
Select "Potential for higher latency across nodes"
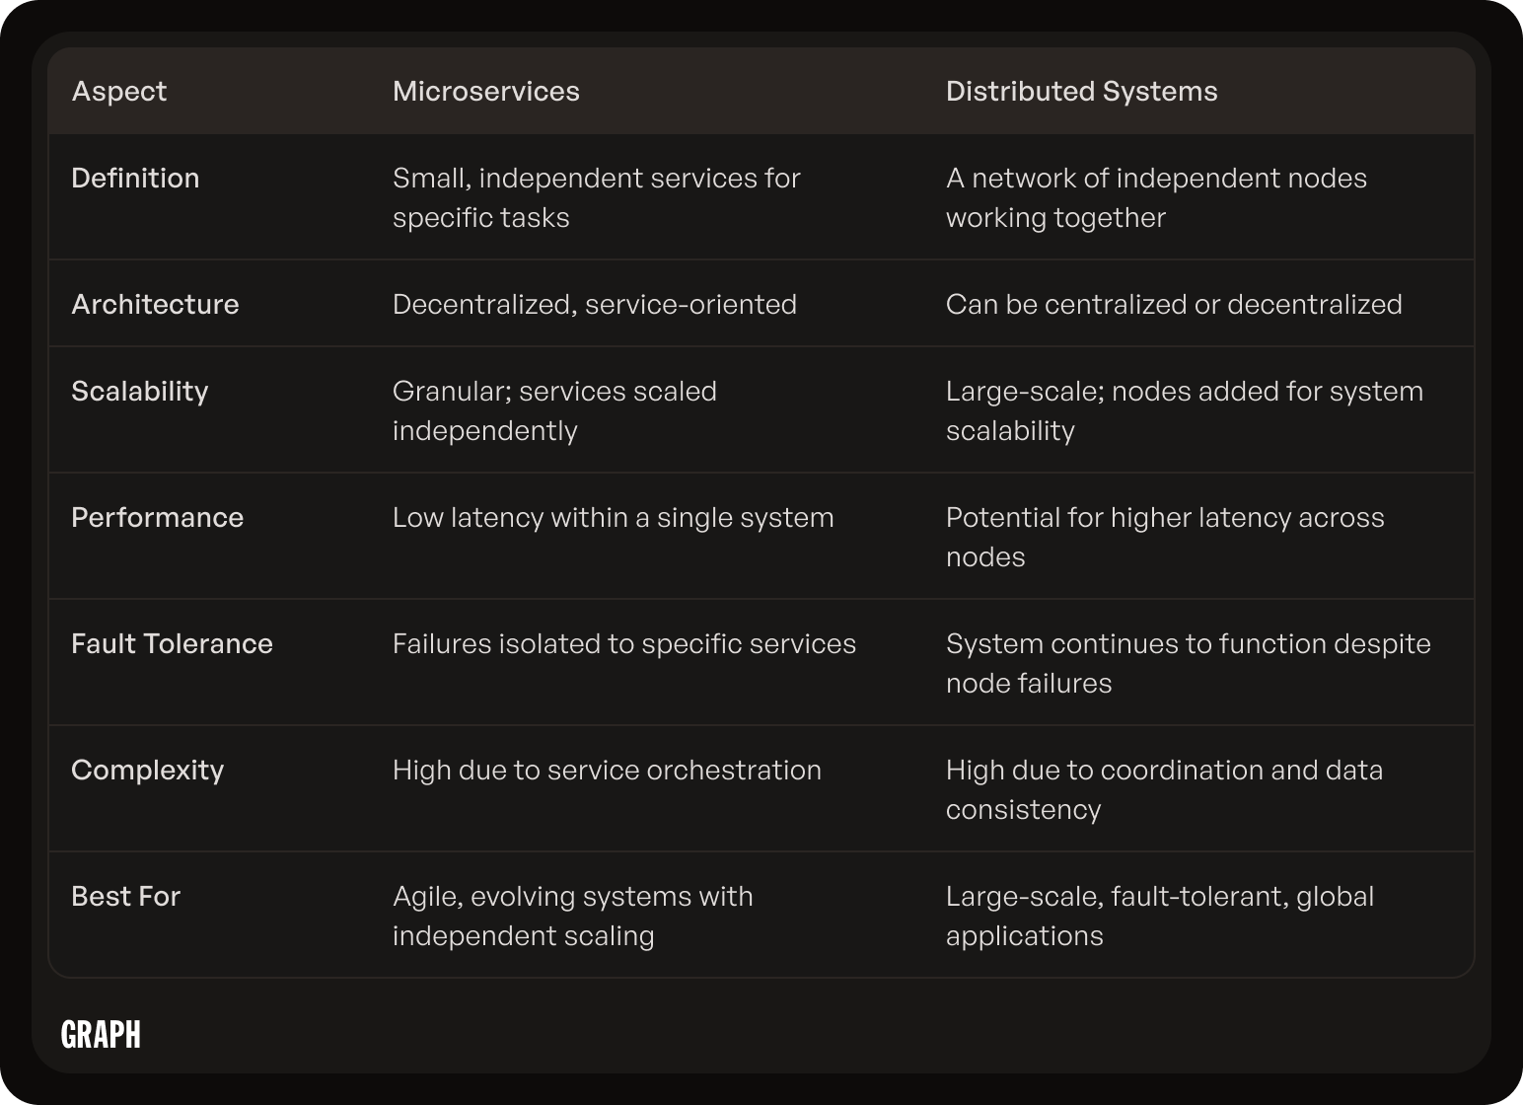[x=1165, y=537]
